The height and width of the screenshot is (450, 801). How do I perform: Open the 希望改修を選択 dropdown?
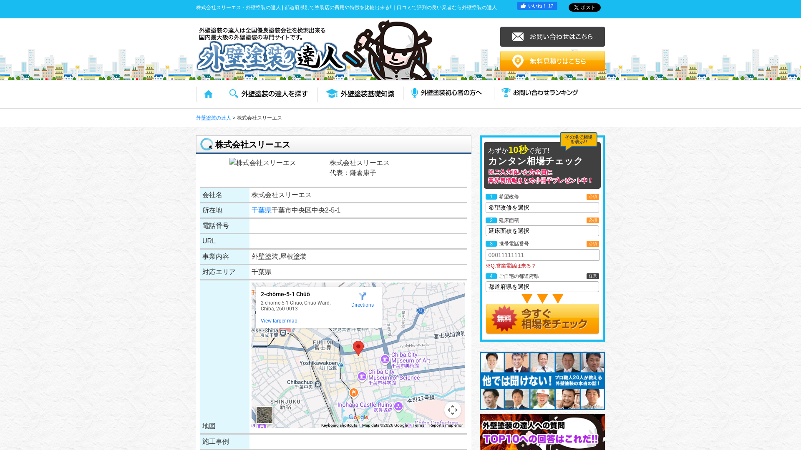pyautogui.click(x=542, y=207)
